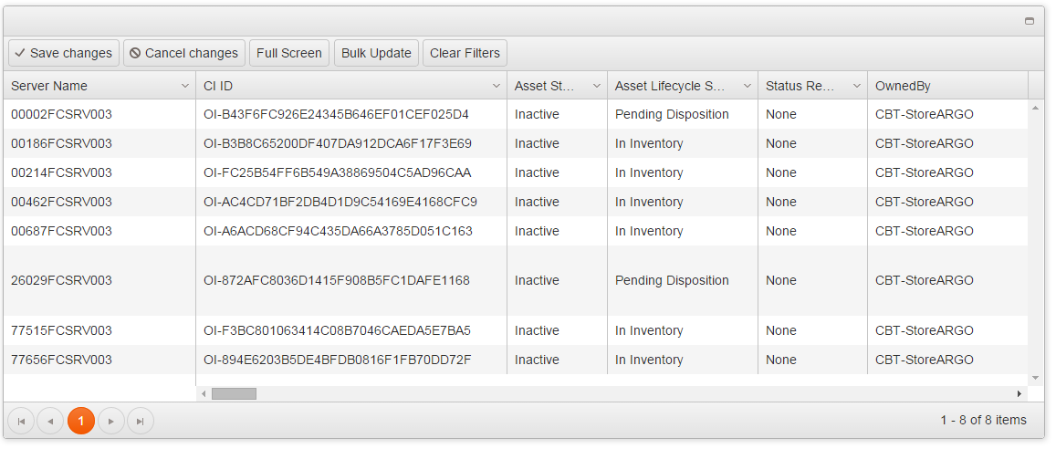
Task: Click the Save changes button
Action: [63, 53]
